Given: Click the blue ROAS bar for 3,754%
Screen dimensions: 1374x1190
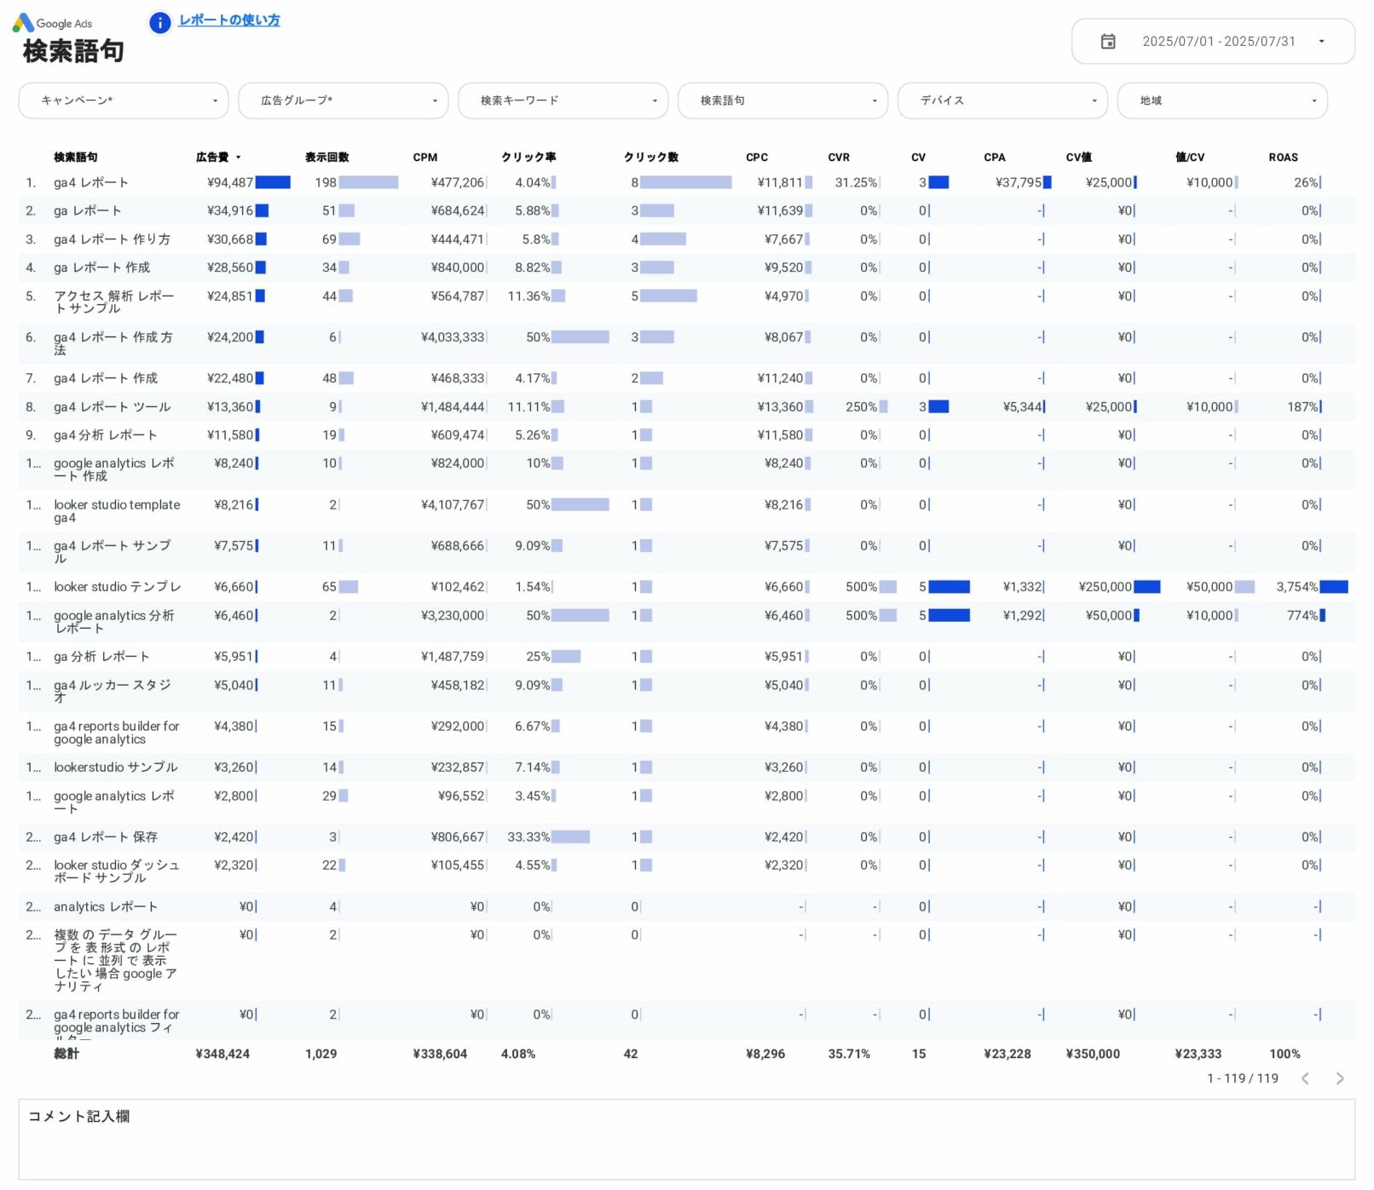Looking at the screenshot, I should (1334, 587).
